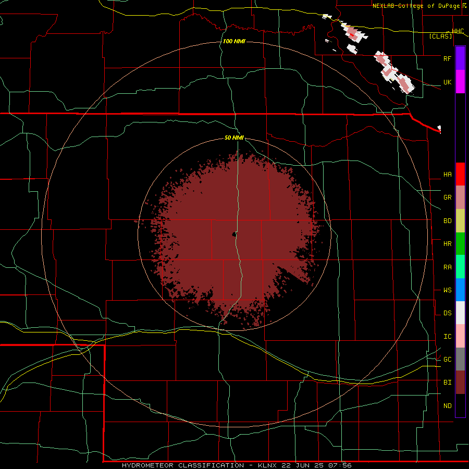
Task: Select the yellow BD legend color block
Action: tap(460, 220)
